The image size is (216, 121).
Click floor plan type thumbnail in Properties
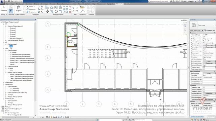point(194,25)
